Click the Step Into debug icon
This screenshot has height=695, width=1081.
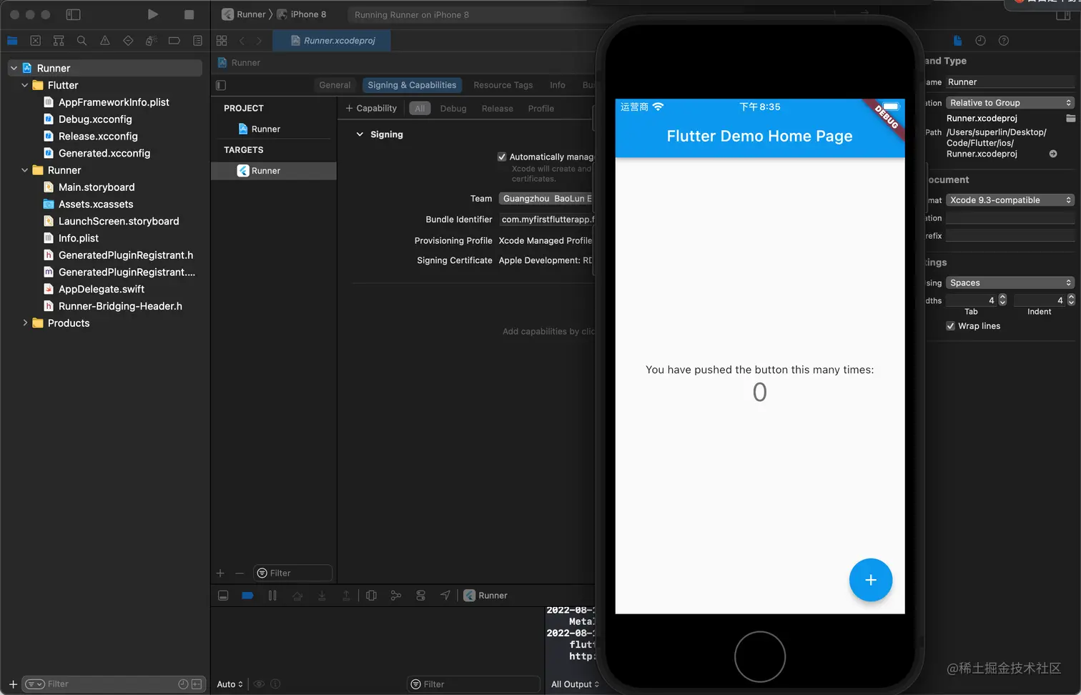coord(322,596)
